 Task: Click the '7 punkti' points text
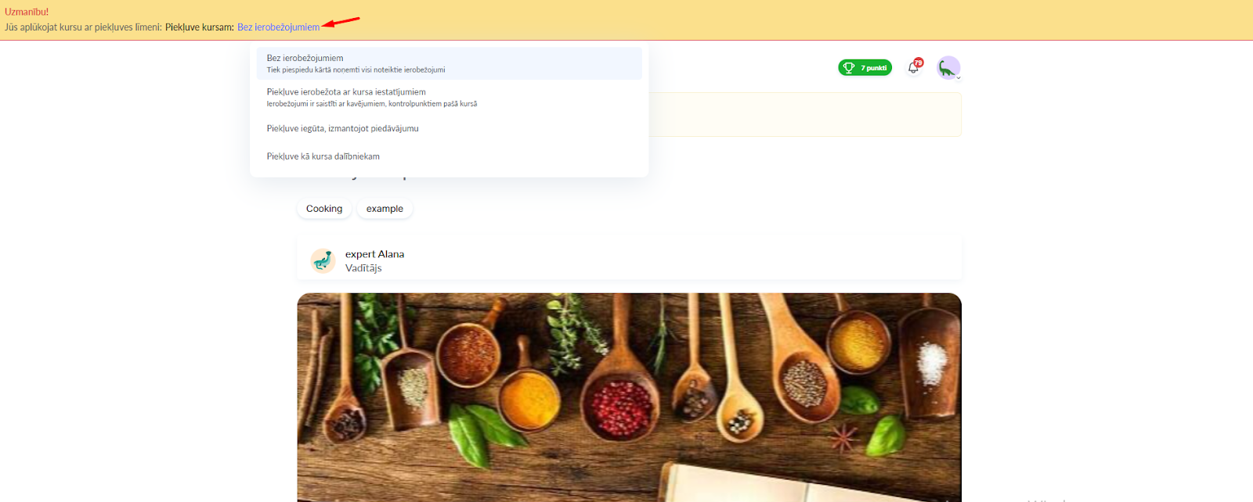(x=873, y=68)
